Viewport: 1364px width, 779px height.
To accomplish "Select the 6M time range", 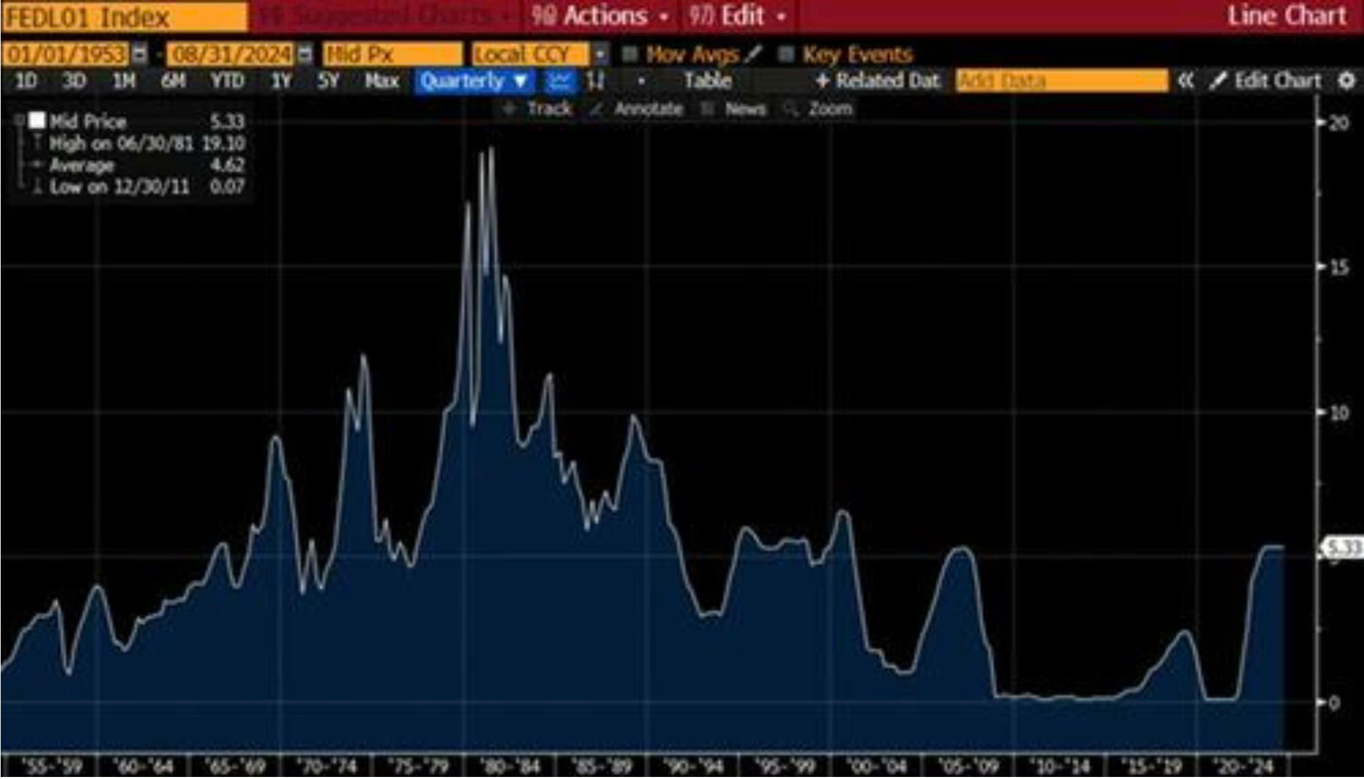I will (173, 81).
